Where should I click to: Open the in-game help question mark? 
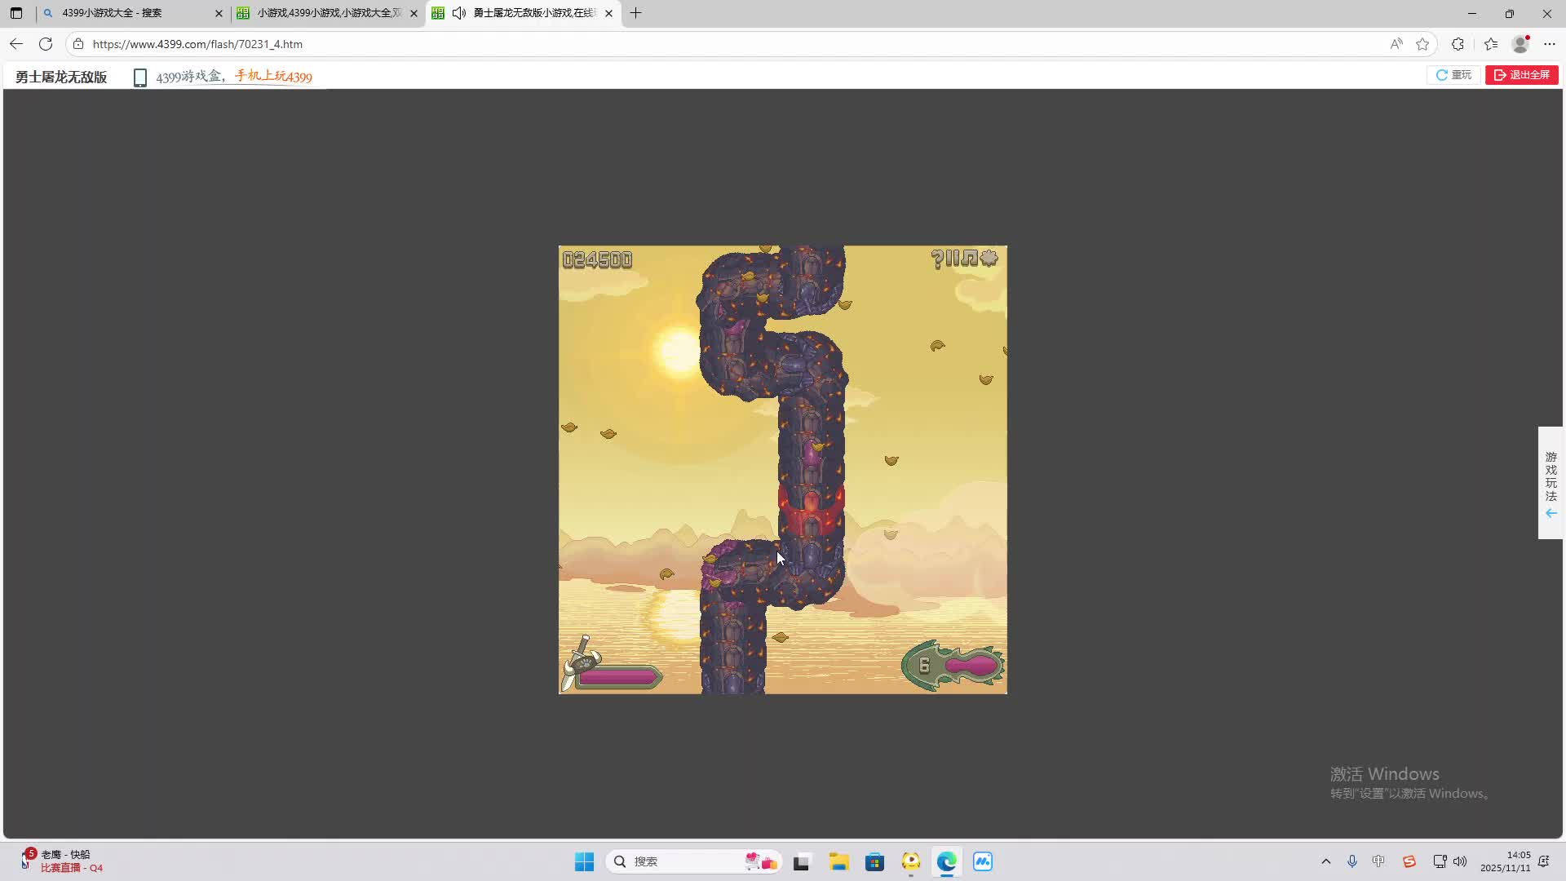click(936, 259)
